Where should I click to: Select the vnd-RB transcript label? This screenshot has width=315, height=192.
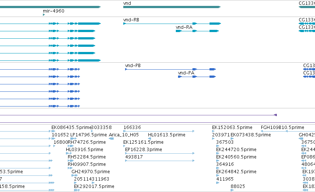coord(131,20)
